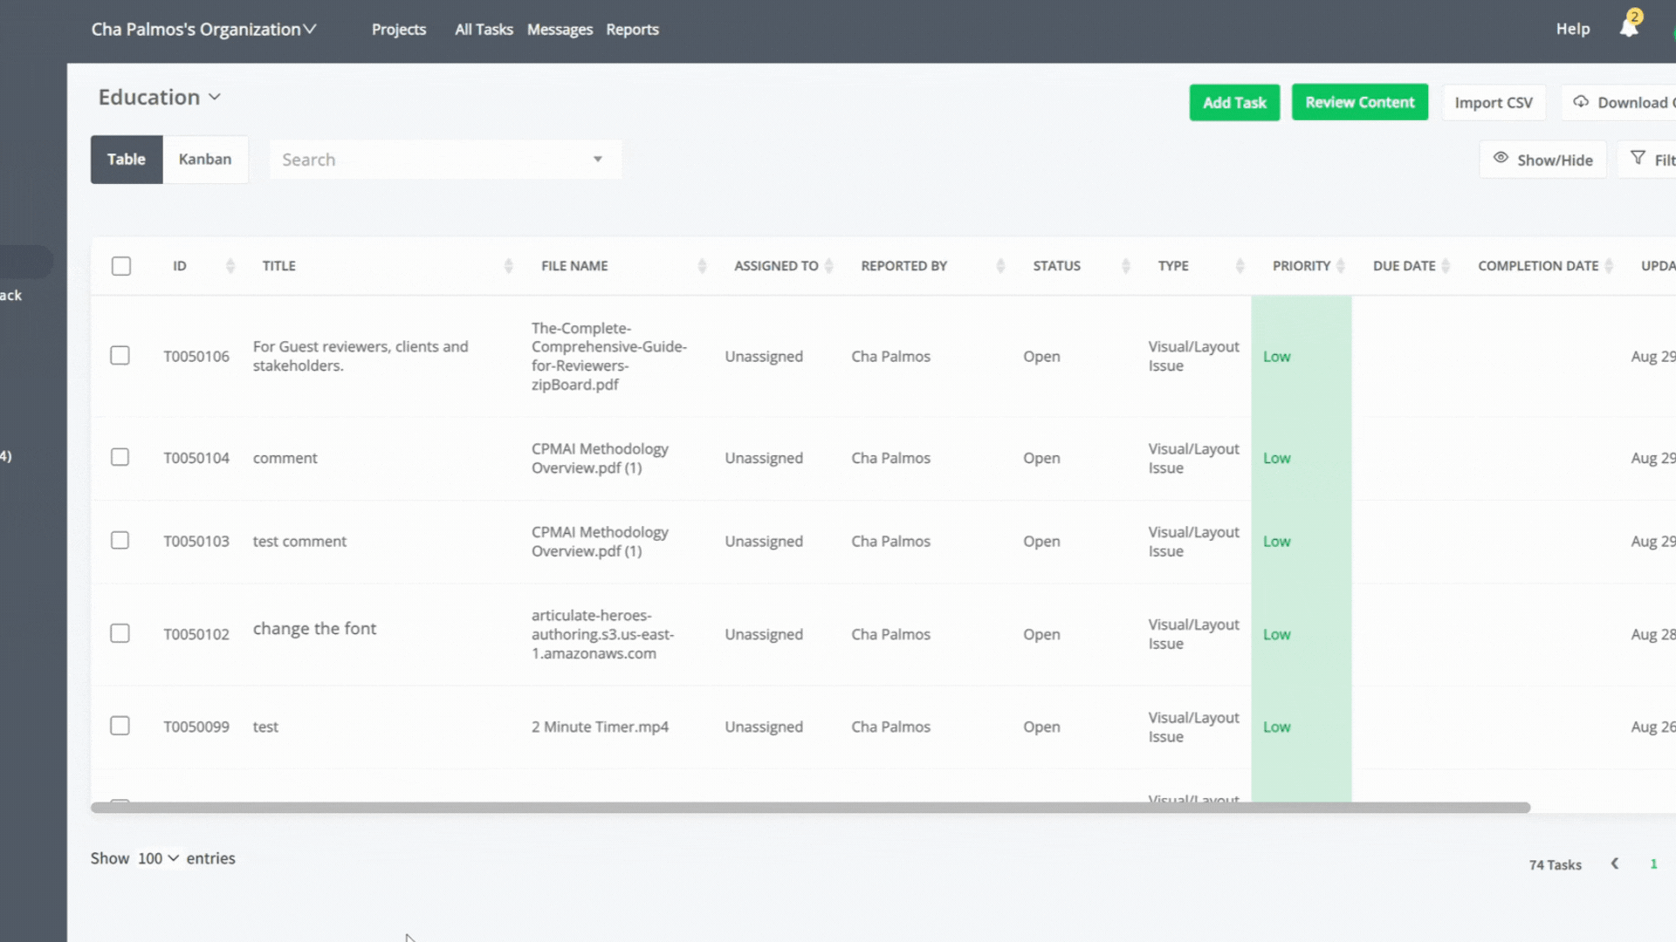
Task: Open Reports in top navigation
Action: (632, 29)
